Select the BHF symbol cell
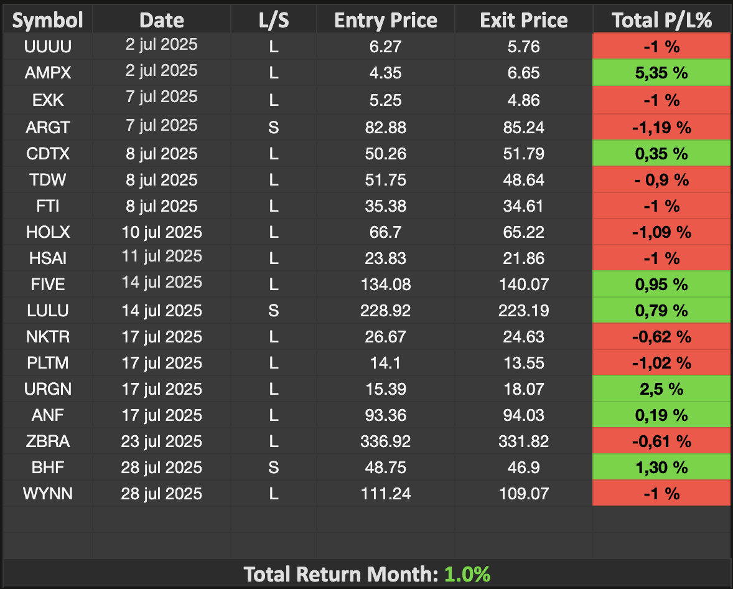Image resolution: width=733 pixels, height=589 pixels. [48, 468]
